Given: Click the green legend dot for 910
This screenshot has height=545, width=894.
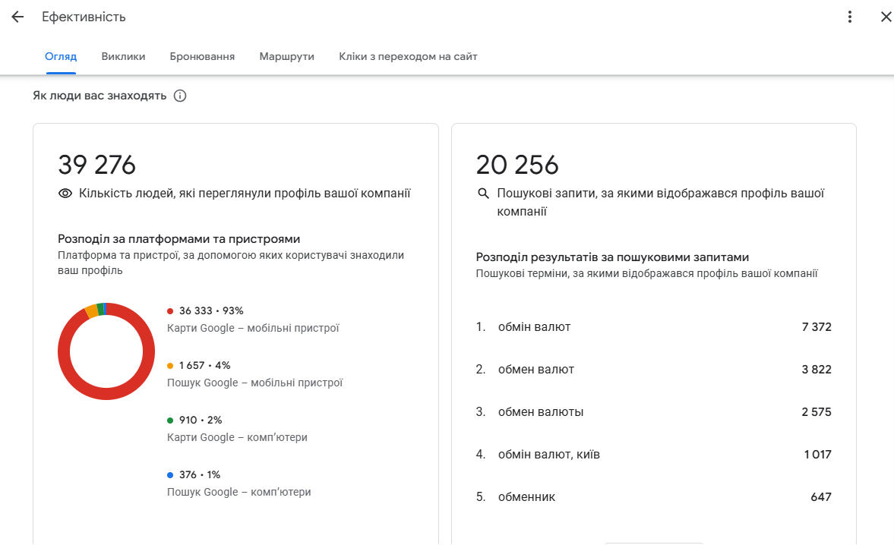Looking at the screenshot, I should [170, 420].
